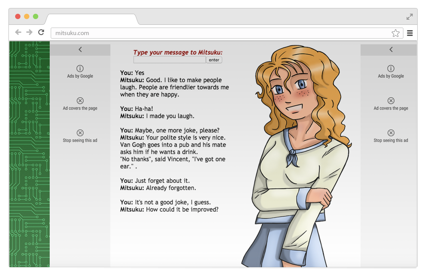This screenshot has width=427, height=273.
Task: Bookmark the page with the star icon
Action: tap(395, 33)
